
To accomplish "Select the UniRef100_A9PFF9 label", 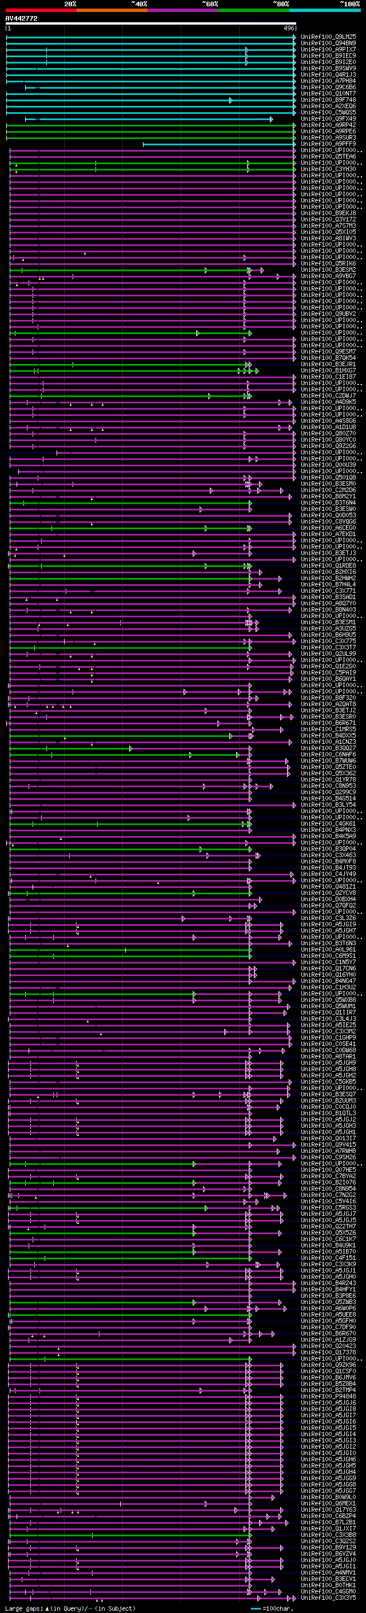I will point(328,144).
